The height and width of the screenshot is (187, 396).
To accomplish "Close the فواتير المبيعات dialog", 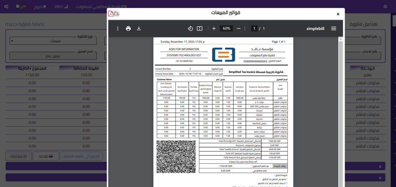I will pos(338,14).
